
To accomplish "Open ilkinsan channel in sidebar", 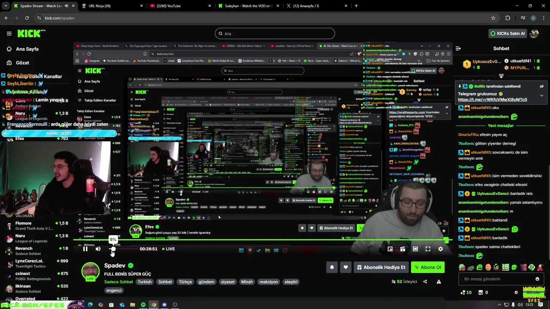I will pyautogui.click(x=37, y=288).
